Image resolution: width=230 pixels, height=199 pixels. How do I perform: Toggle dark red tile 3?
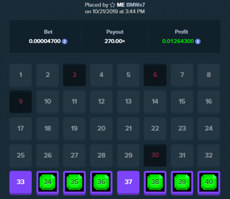pos(75,75)
